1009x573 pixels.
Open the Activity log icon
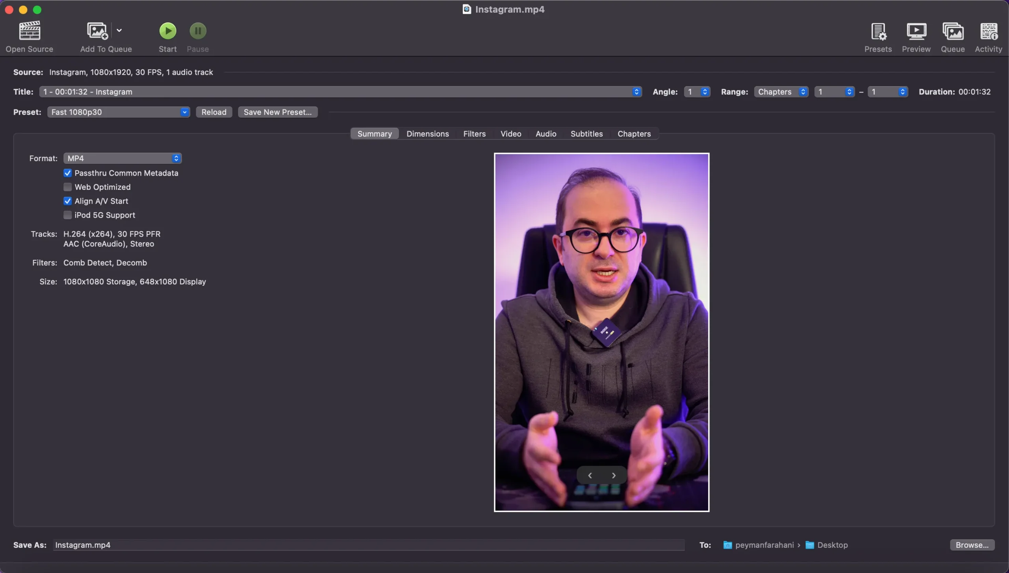tap(988, 32)
